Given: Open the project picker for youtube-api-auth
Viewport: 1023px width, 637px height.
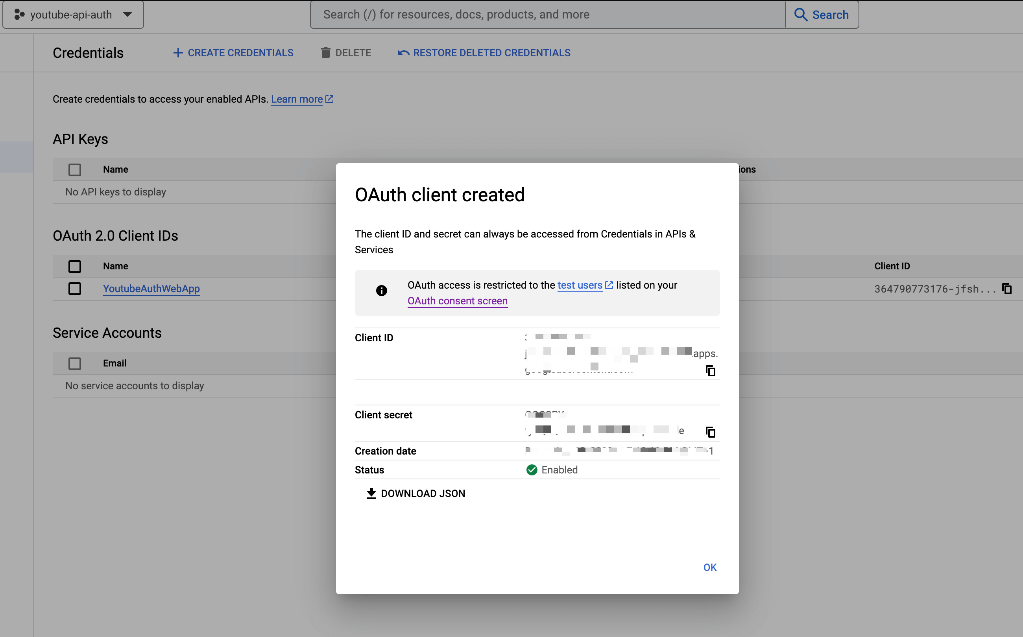Looking at the screenshot, I should click(128, 14).
